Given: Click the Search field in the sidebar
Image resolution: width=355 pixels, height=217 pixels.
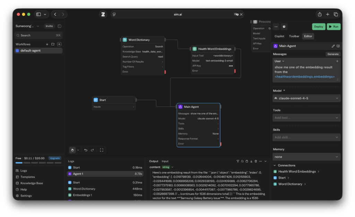Looking at the screenshot, I should [x=38, y=35].
